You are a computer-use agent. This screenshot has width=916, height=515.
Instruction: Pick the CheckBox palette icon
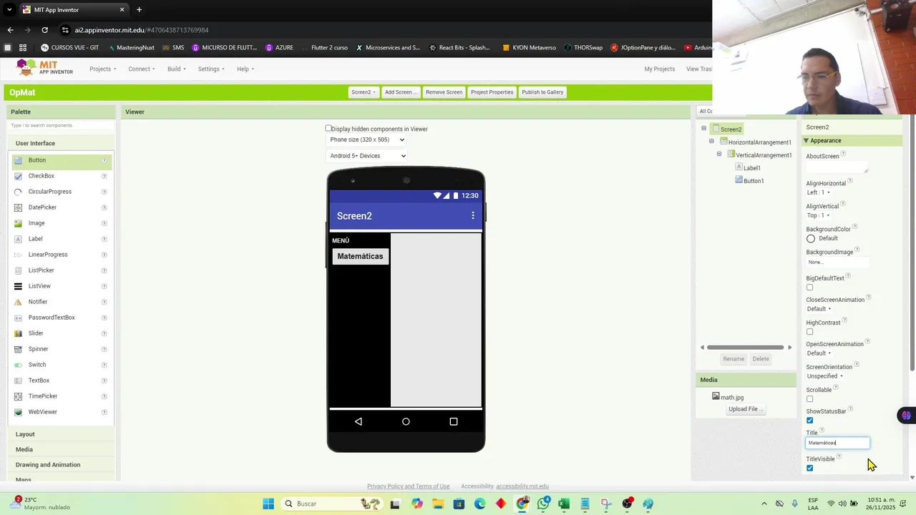19,176
